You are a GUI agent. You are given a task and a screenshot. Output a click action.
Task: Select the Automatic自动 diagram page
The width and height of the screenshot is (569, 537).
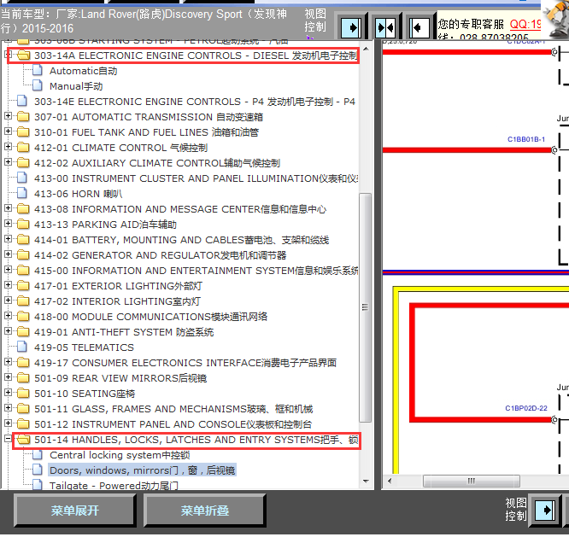click(x=84, y=71)
